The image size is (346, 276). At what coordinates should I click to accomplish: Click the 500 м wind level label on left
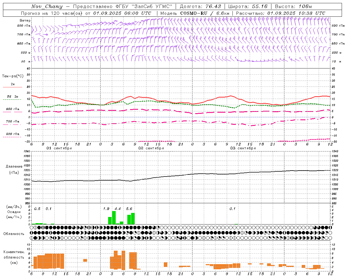[26, 53]
